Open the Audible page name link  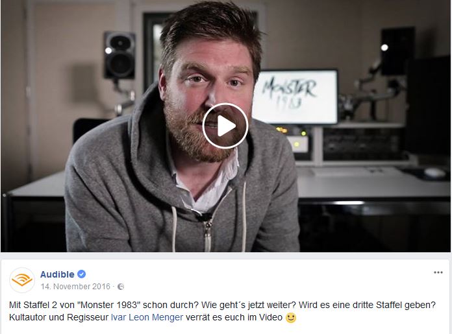tap(57, 274)
